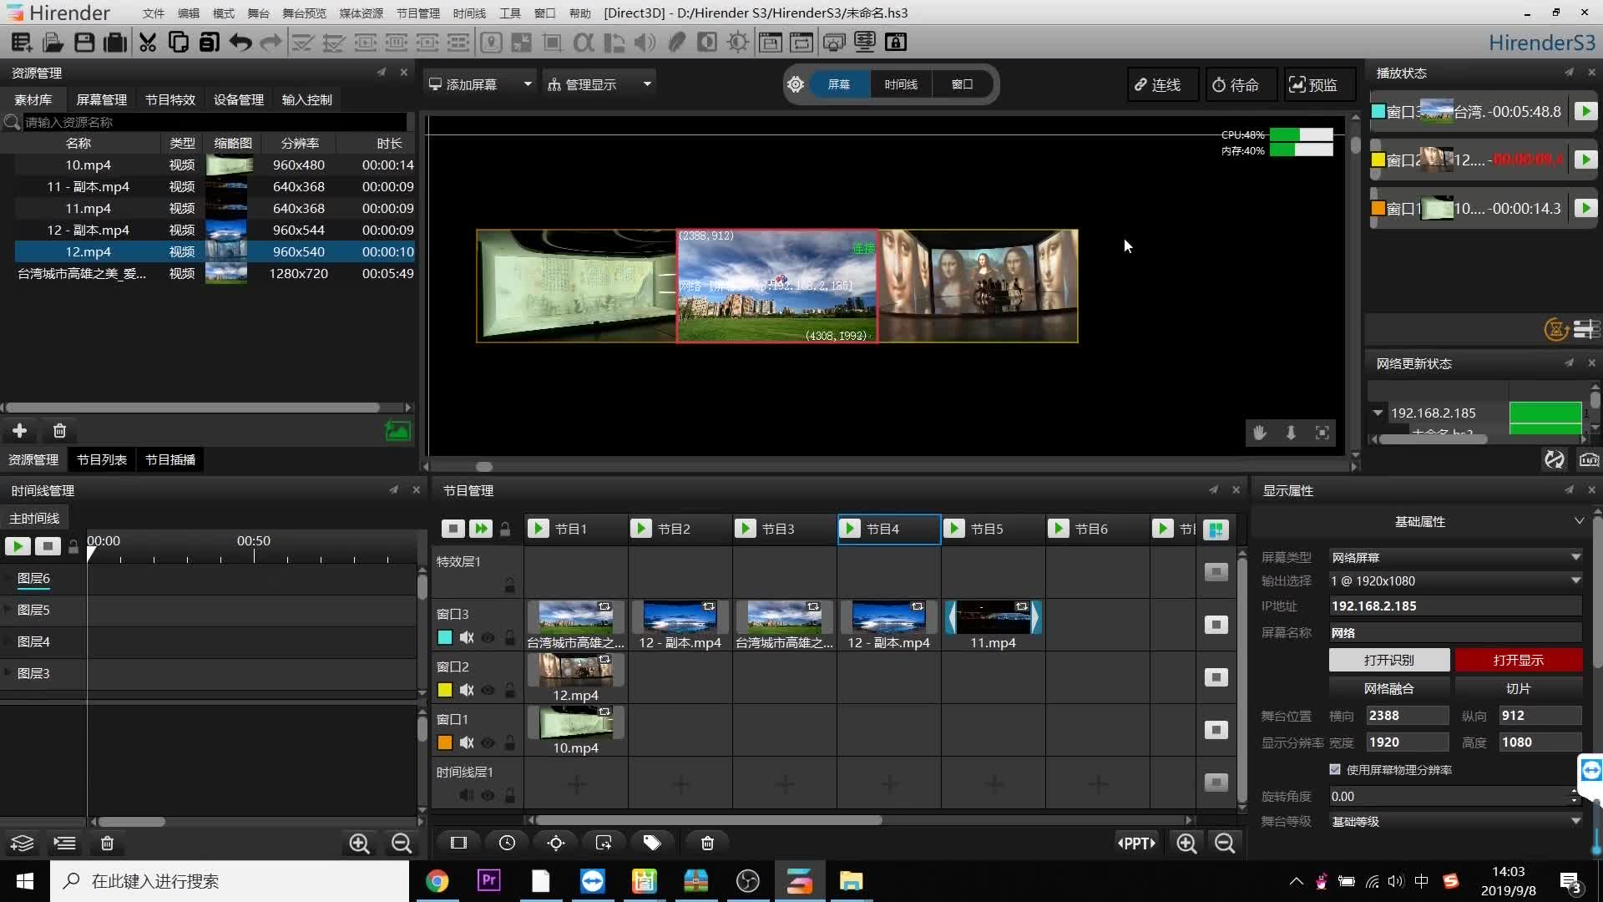The image size is (1603, 902).
Task: Click the PPT control button
Action: 1137,843
